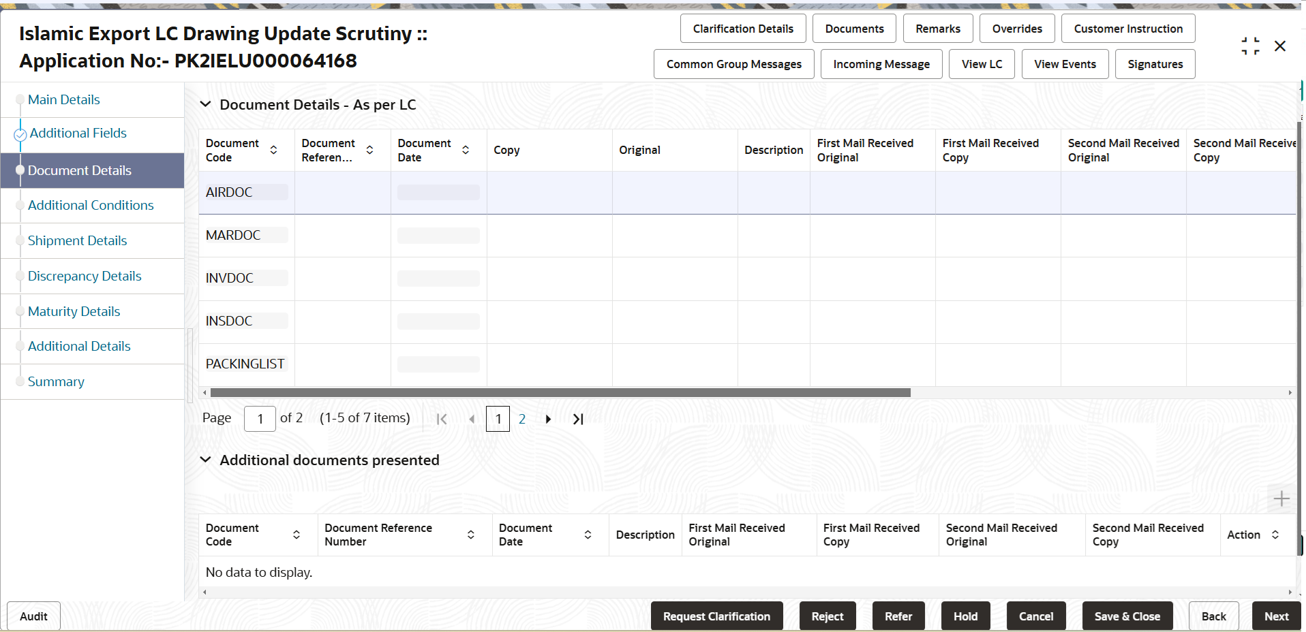Click the Document Date field for PACKINGLIST
The height and width of the screenshot is (632, 1306).
click(438, 364)
